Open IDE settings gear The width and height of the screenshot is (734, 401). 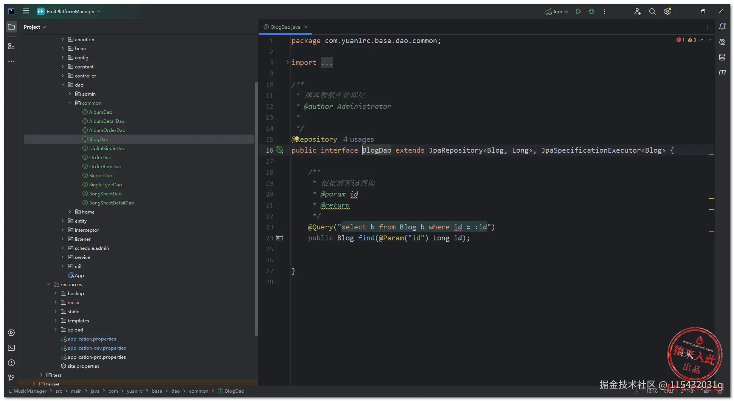pyautogui.click(x=667, y=11)
